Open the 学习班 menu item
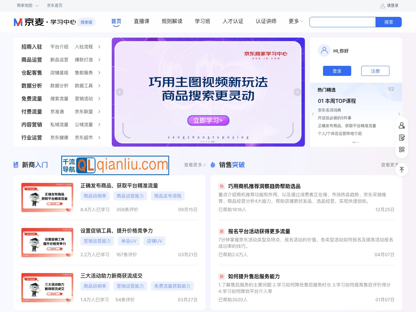This screenshot has height=312, width=416. point(202,21)
